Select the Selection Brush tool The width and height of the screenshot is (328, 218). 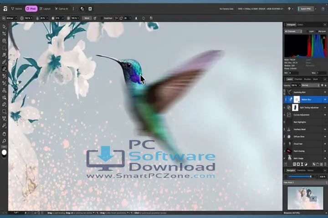(x=4, y=55)
